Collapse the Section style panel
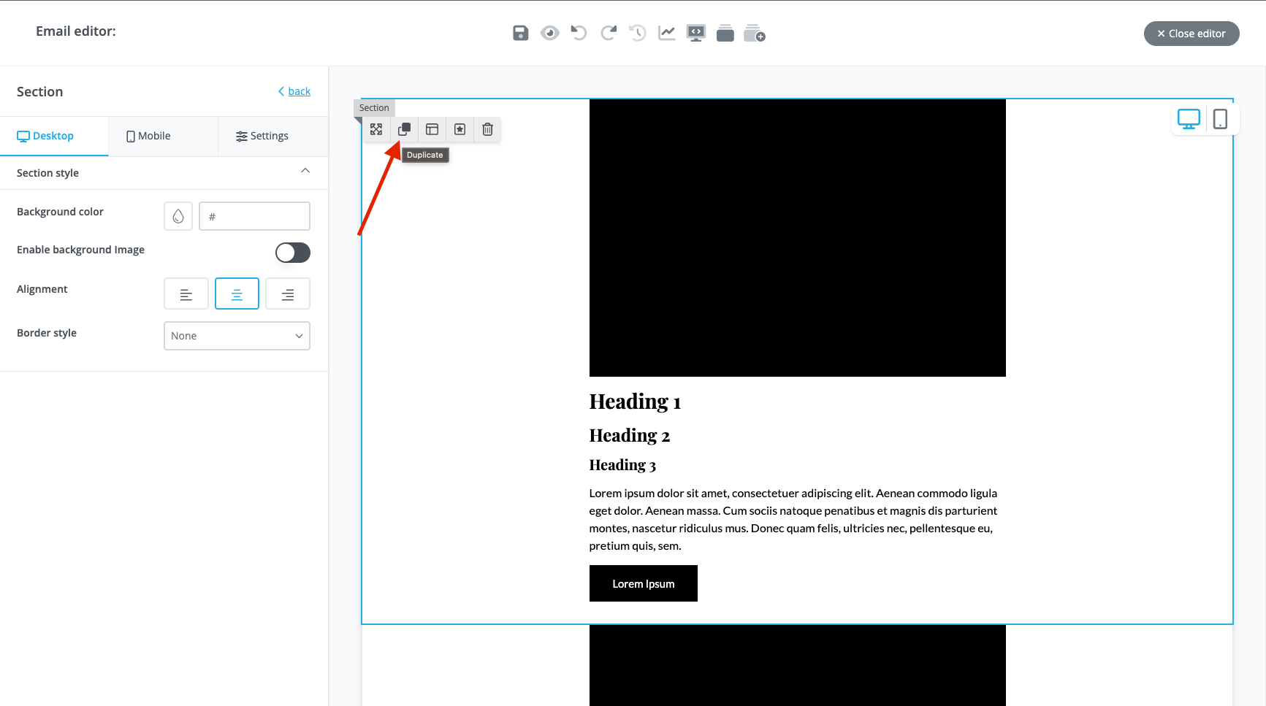 [x=305, y=171]
